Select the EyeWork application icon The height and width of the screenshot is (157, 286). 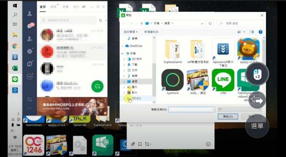172,80
